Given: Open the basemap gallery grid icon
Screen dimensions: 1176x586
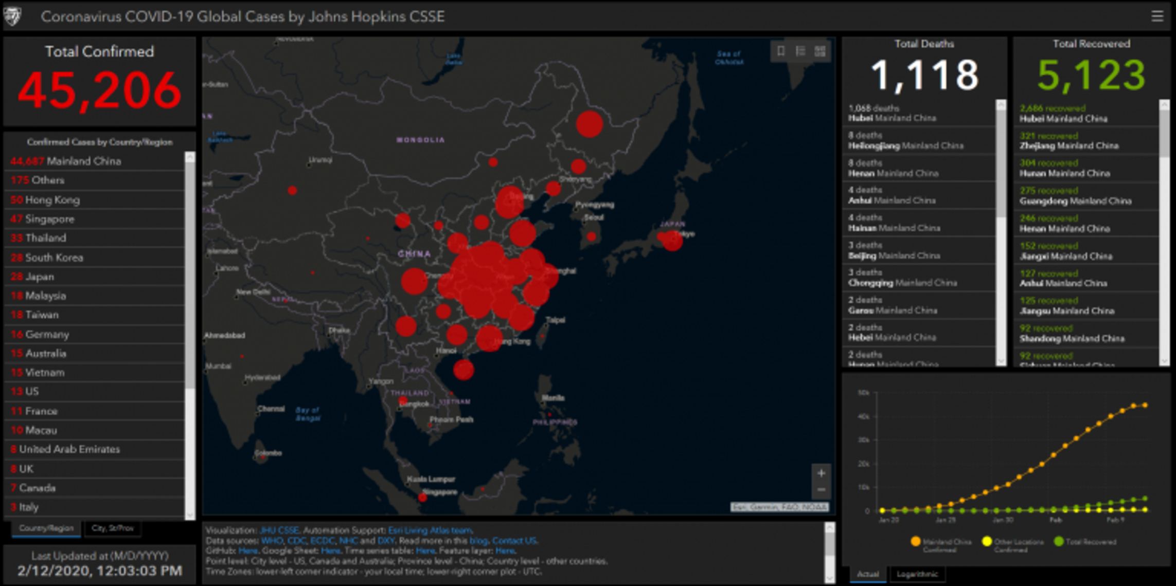Looking at the screenshot, I should [820, 51].
